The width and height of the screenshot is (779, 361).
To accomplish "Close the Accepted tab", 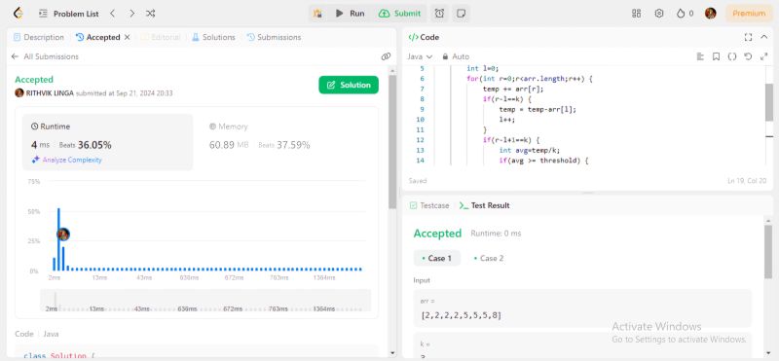I will pos(128,37).
